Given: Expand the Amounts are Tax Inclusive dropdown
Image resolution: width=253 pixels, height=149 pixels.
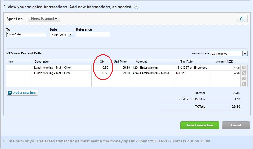Looking at the screenshot, I should [245, 54].
